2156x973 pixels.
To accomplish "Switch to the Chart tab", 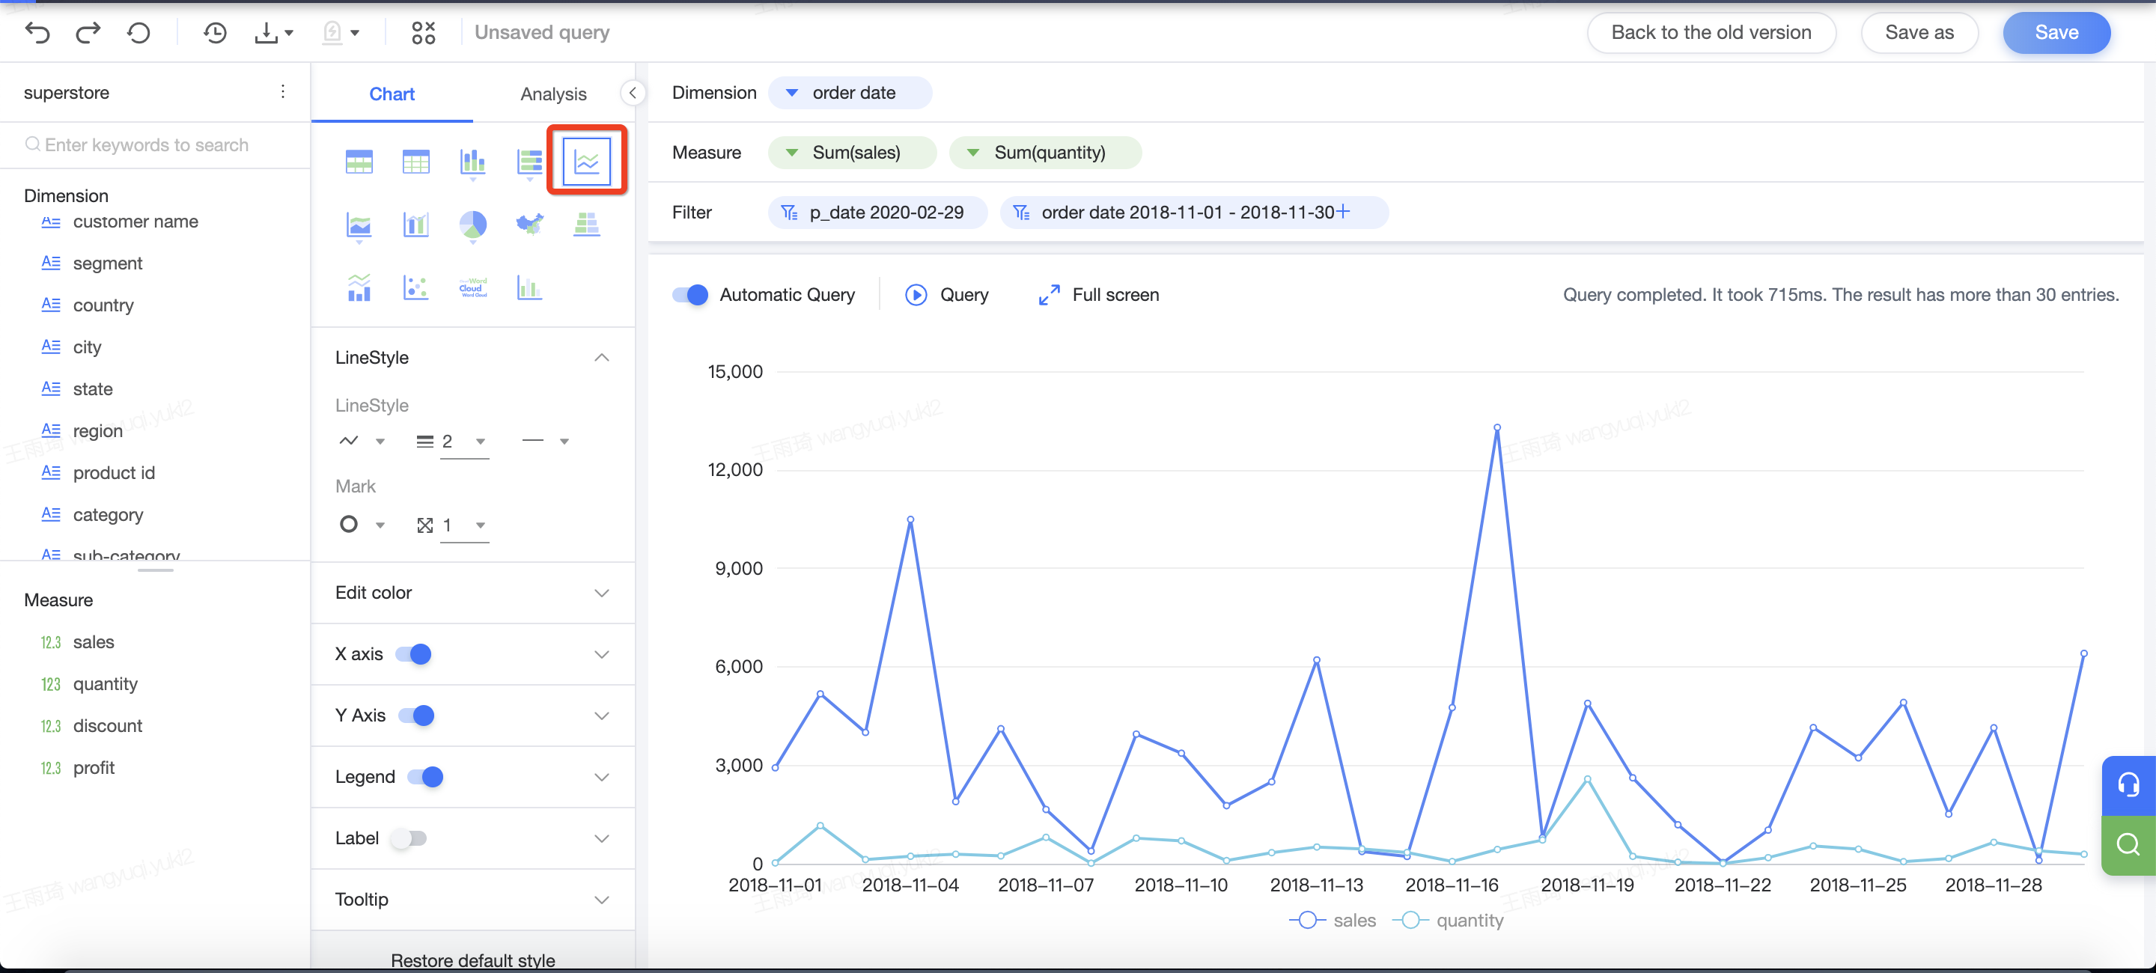I will [392, 94].
